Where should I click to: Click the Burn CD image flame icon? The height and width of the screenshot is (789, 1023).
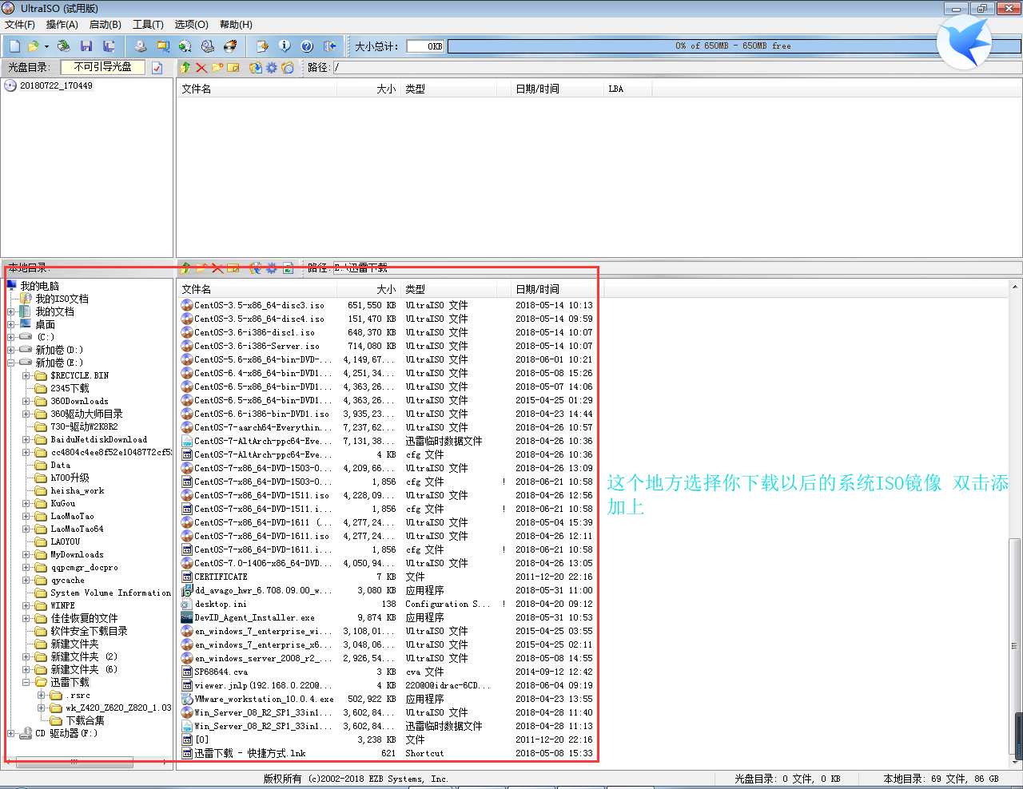click(x=230, y=46)
